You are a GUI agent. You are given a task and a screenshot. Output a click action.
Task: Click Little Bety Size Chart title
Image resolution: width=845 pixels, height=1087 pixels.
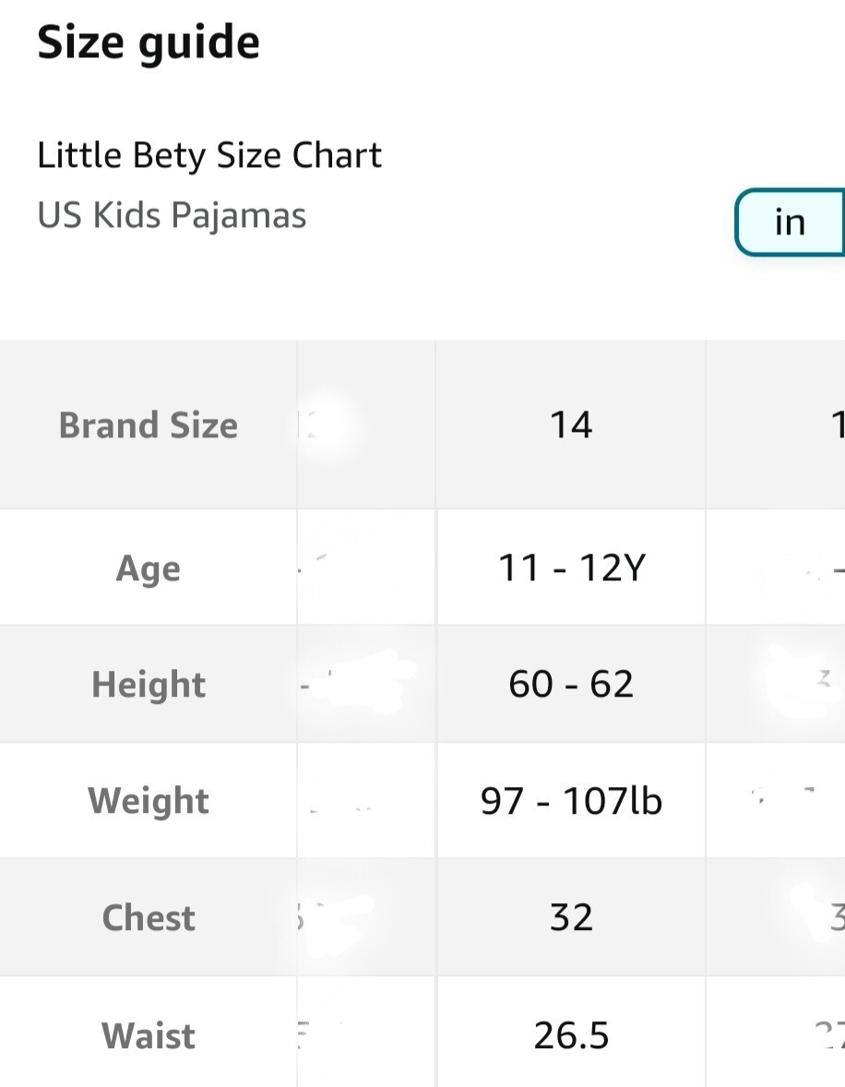(x=209, y=155)
